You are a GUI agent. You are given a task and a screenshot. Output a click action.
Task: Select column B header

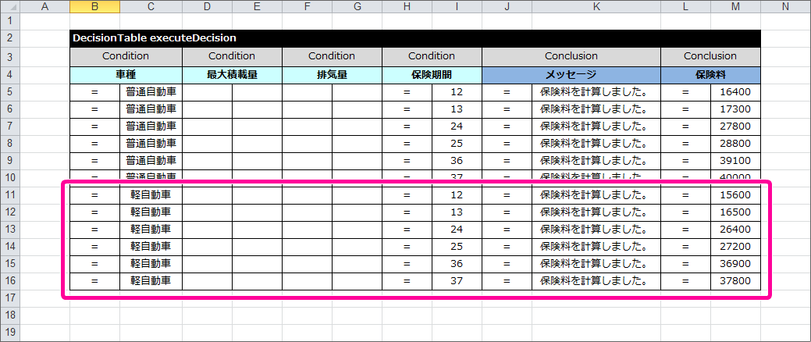(95, 7)
